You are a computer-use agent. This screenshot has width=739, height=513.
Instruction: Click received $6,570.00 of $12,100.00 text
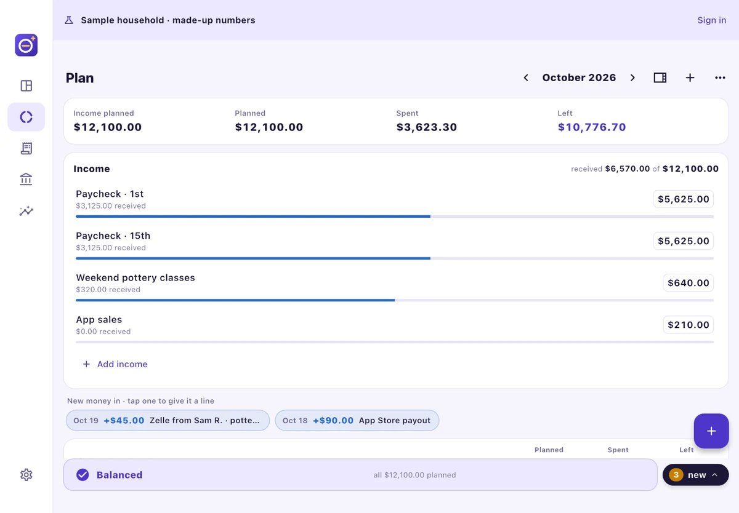(645, 169)
